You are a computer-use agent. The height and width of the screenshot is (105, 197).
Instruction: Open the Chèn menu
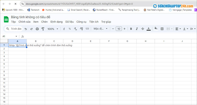(x=44, y=22)
